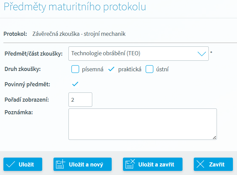Uncheck the praktická exam type checkmark
Viewport: 237px width, 175px height.
(x=111, y=69)
